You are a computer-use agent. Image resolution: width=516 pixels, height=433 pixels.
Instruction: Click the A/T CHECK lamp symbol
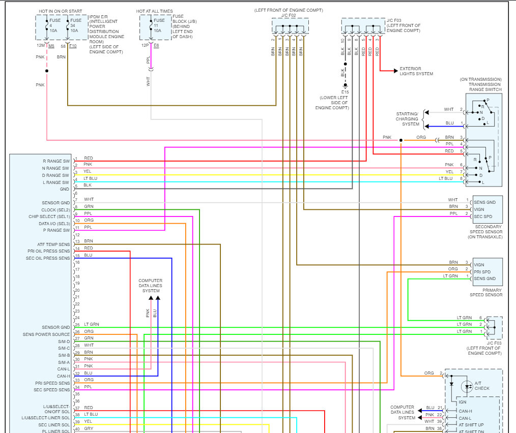(467, 387)
